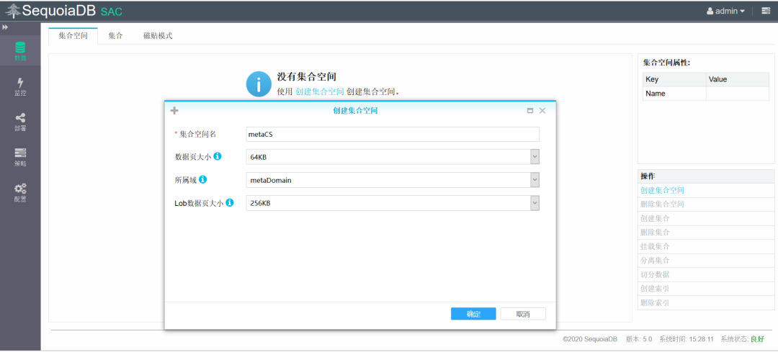This screenshot has height=352, width=778.
Task: Switch to the 集合空间 tab
Action: point(73,36)
